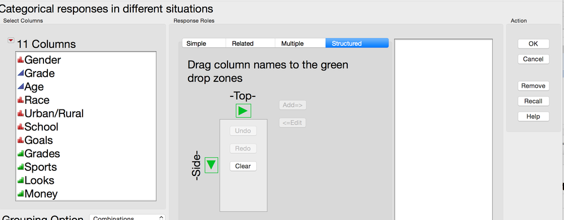Click the OK button

534,43
